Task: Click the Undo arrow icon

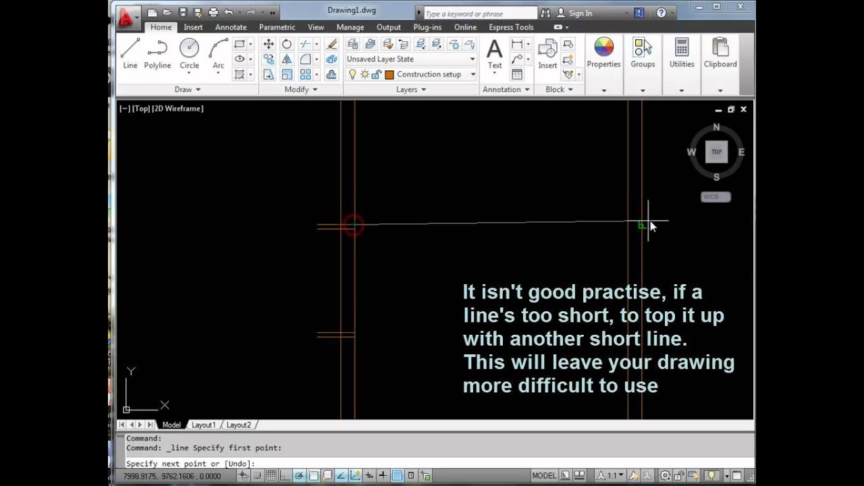Action: coord(228,12)
